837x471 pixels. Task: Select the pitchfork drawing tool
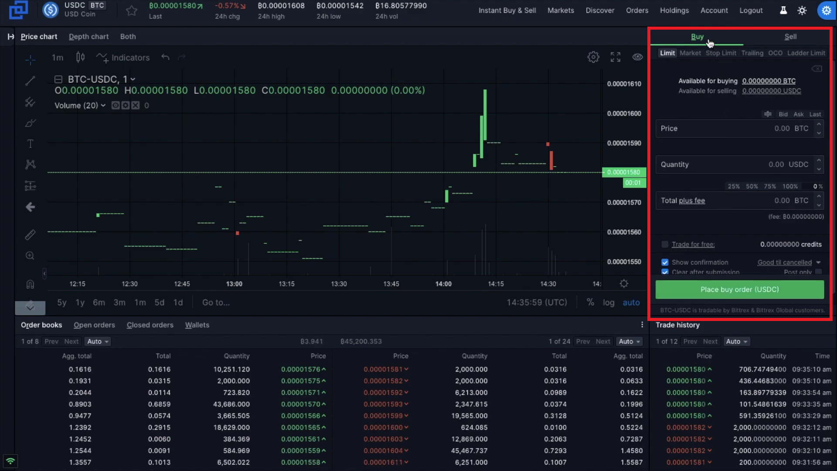(x=30, y=102)
